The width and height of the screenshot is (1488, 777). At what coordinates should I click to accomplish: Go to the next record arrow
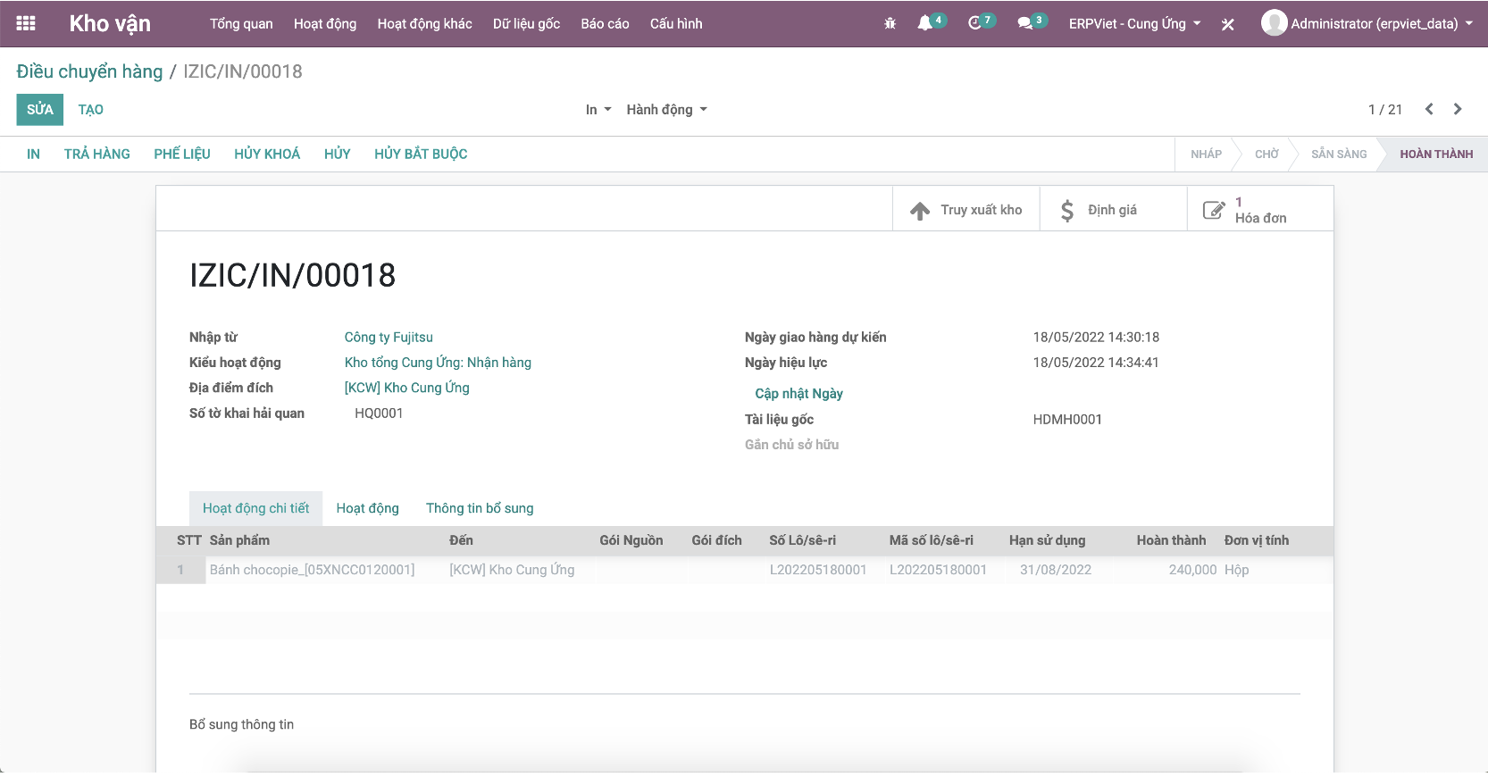click(1458, 109)
